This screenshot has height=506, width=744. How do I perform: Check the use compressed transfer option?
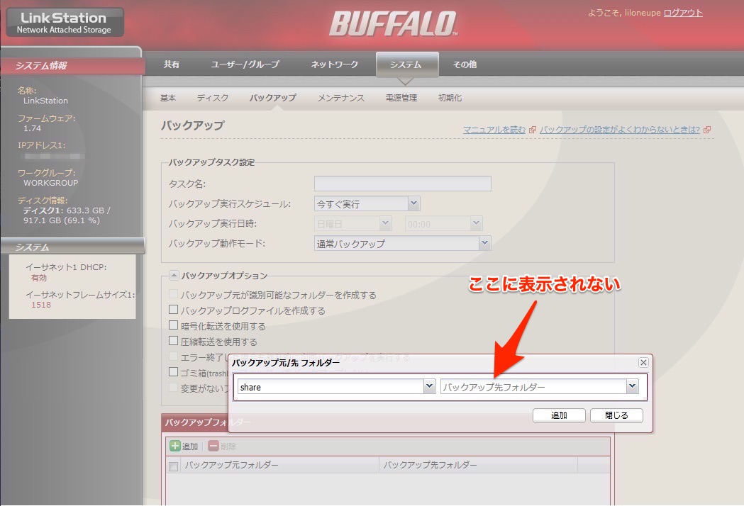pyautogui.click(x=173, y=342)
